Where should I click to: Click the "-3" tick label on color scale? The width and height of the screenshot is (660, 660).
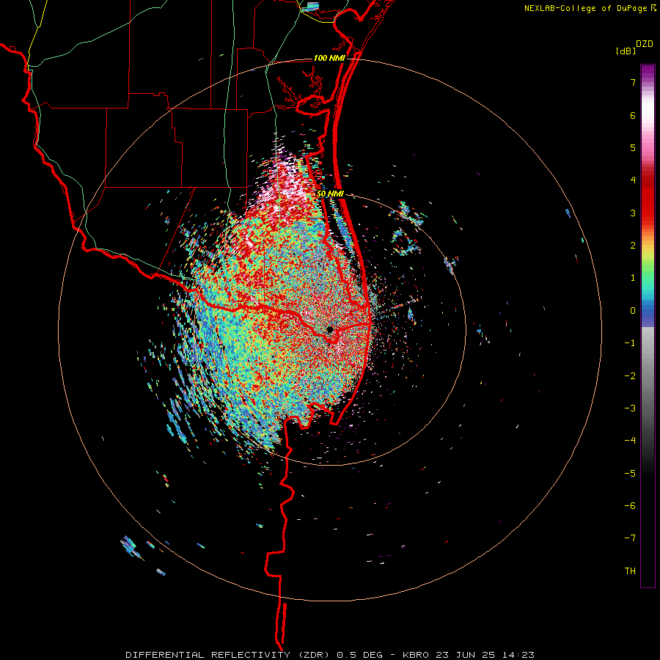click(630, 408)
